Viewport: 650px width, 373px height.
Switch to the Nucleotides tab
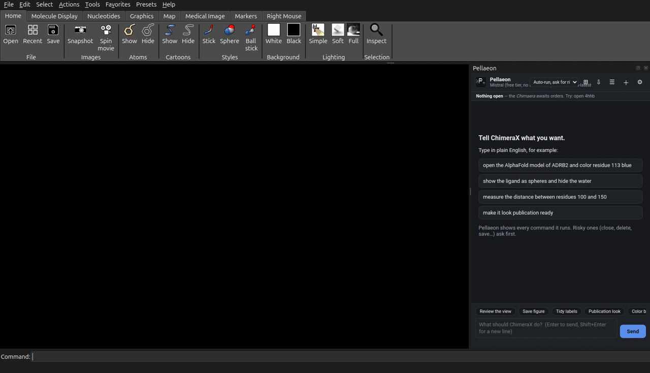pyautogui.click(x=104, y=16)
